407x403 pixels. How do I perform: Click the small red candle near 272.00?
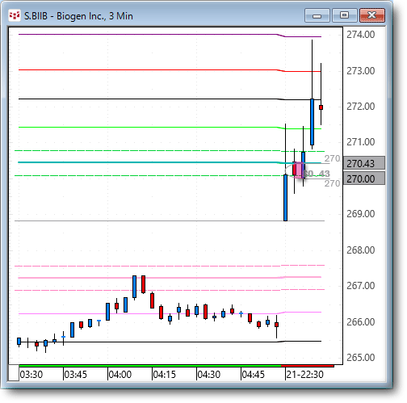321,107
